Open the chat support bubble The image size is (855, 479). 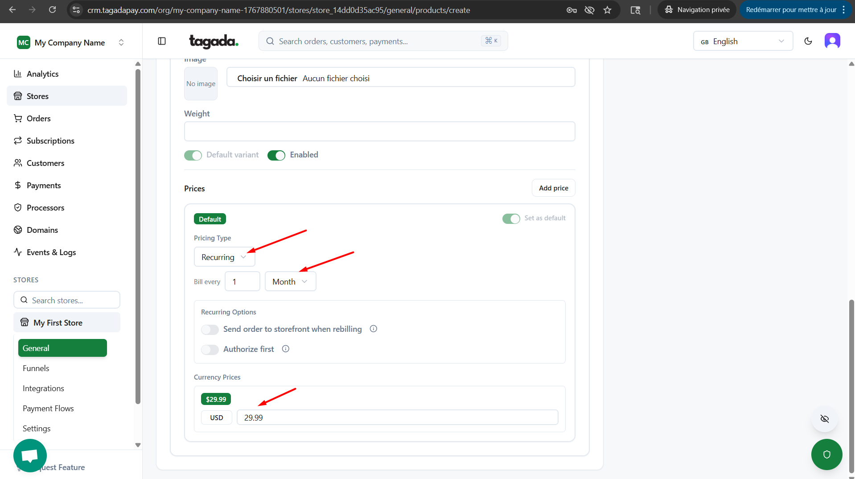coord(30,455)
